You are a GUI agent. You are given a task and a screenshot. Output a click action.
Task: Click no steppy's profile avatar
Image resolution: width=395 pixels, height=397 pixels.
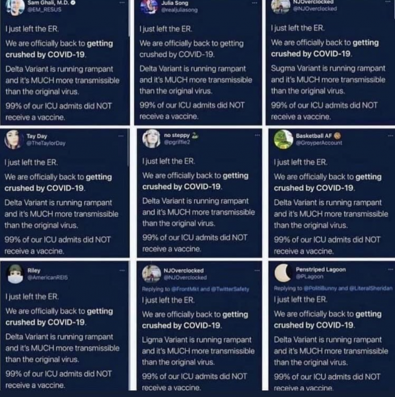point(151,138)
